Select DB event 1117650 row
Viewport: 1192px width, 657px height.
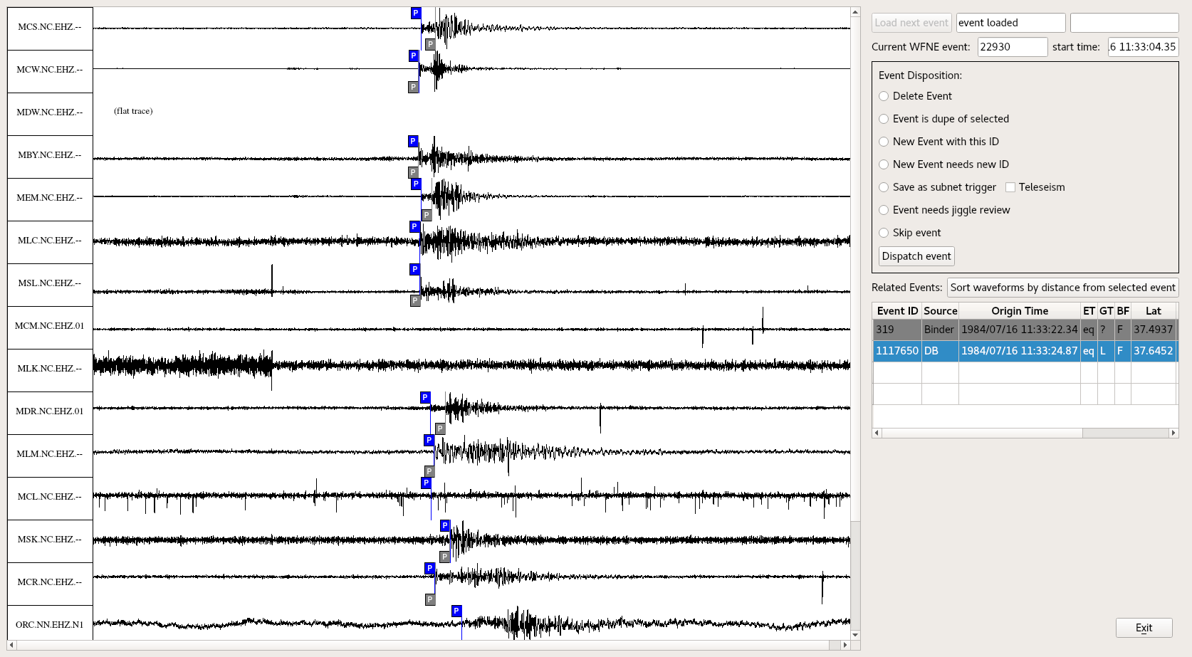pyautogui.click(x=1025, y=351)
